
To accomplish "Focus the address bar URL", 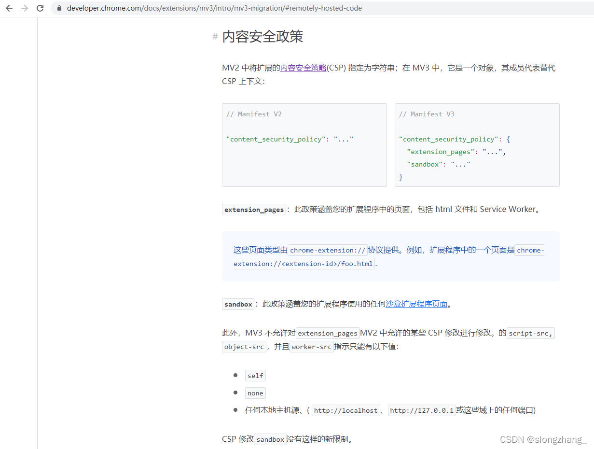I will coord(214,8).
